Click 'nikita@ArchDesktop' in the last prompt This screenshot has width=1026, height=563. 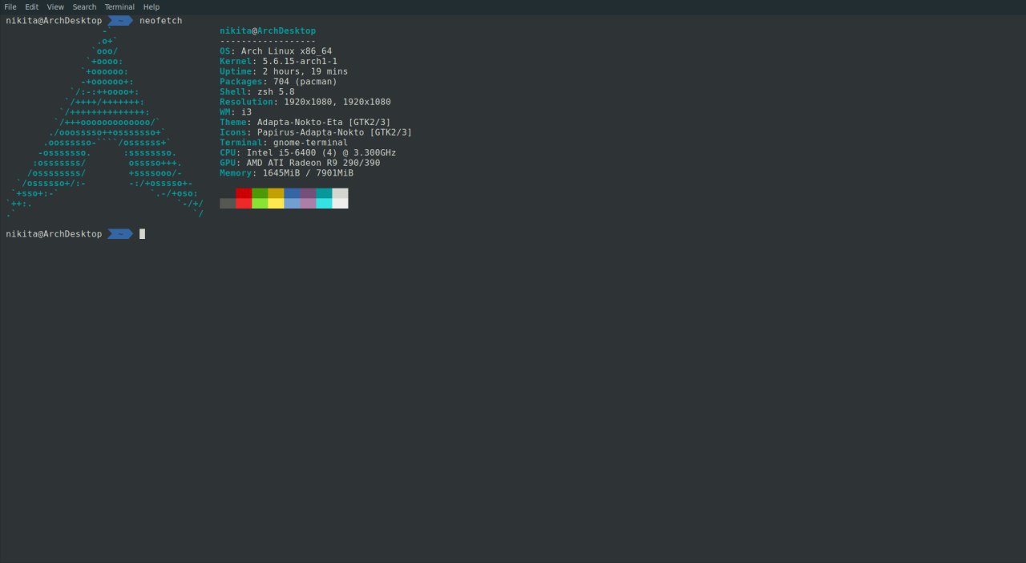tap(54, 234)
